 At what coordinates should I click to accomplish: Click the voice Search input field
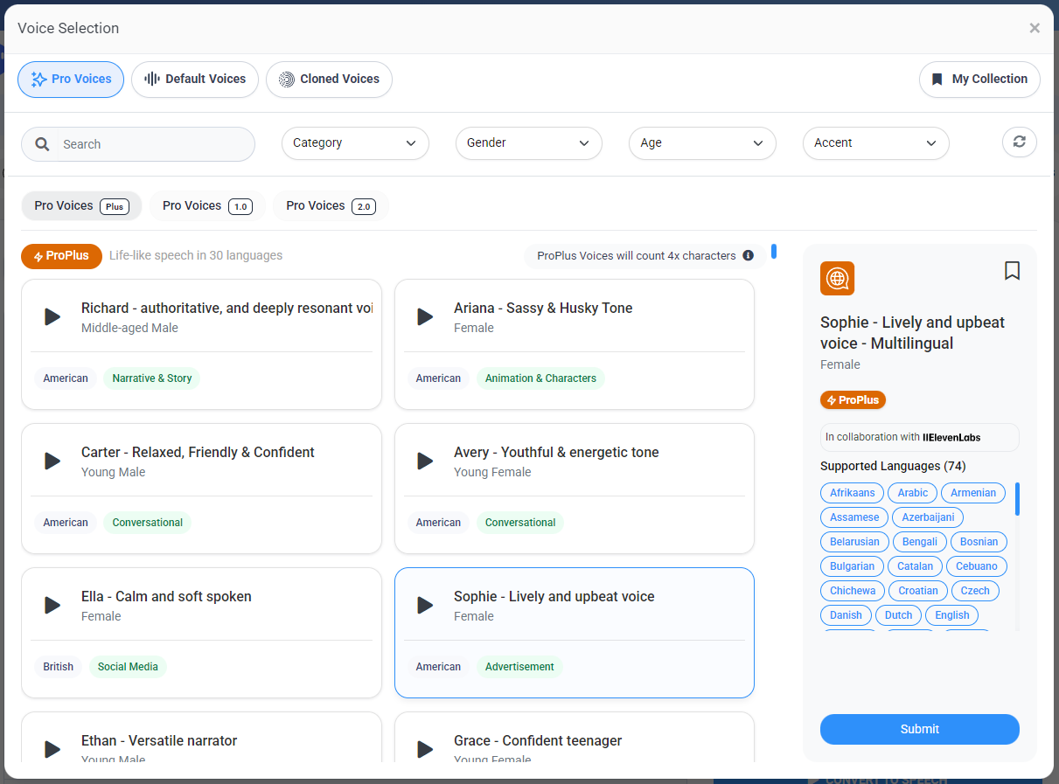click(153, 144)
